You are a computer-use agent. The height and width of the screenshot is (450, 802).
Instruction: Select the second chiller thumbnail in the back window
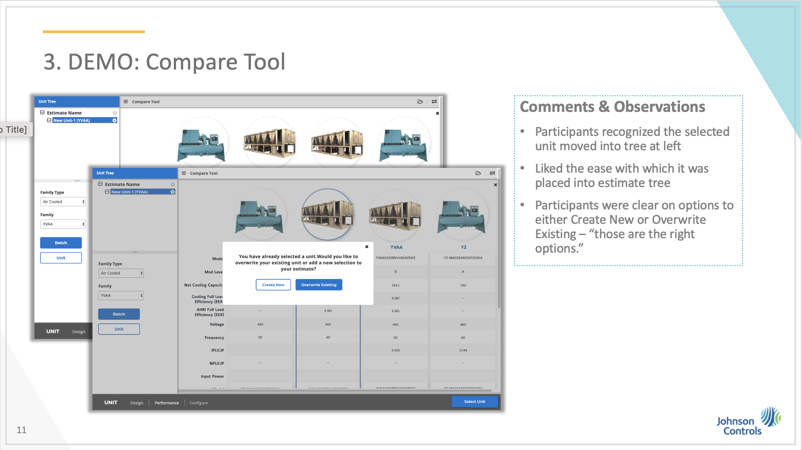[269, 143]
